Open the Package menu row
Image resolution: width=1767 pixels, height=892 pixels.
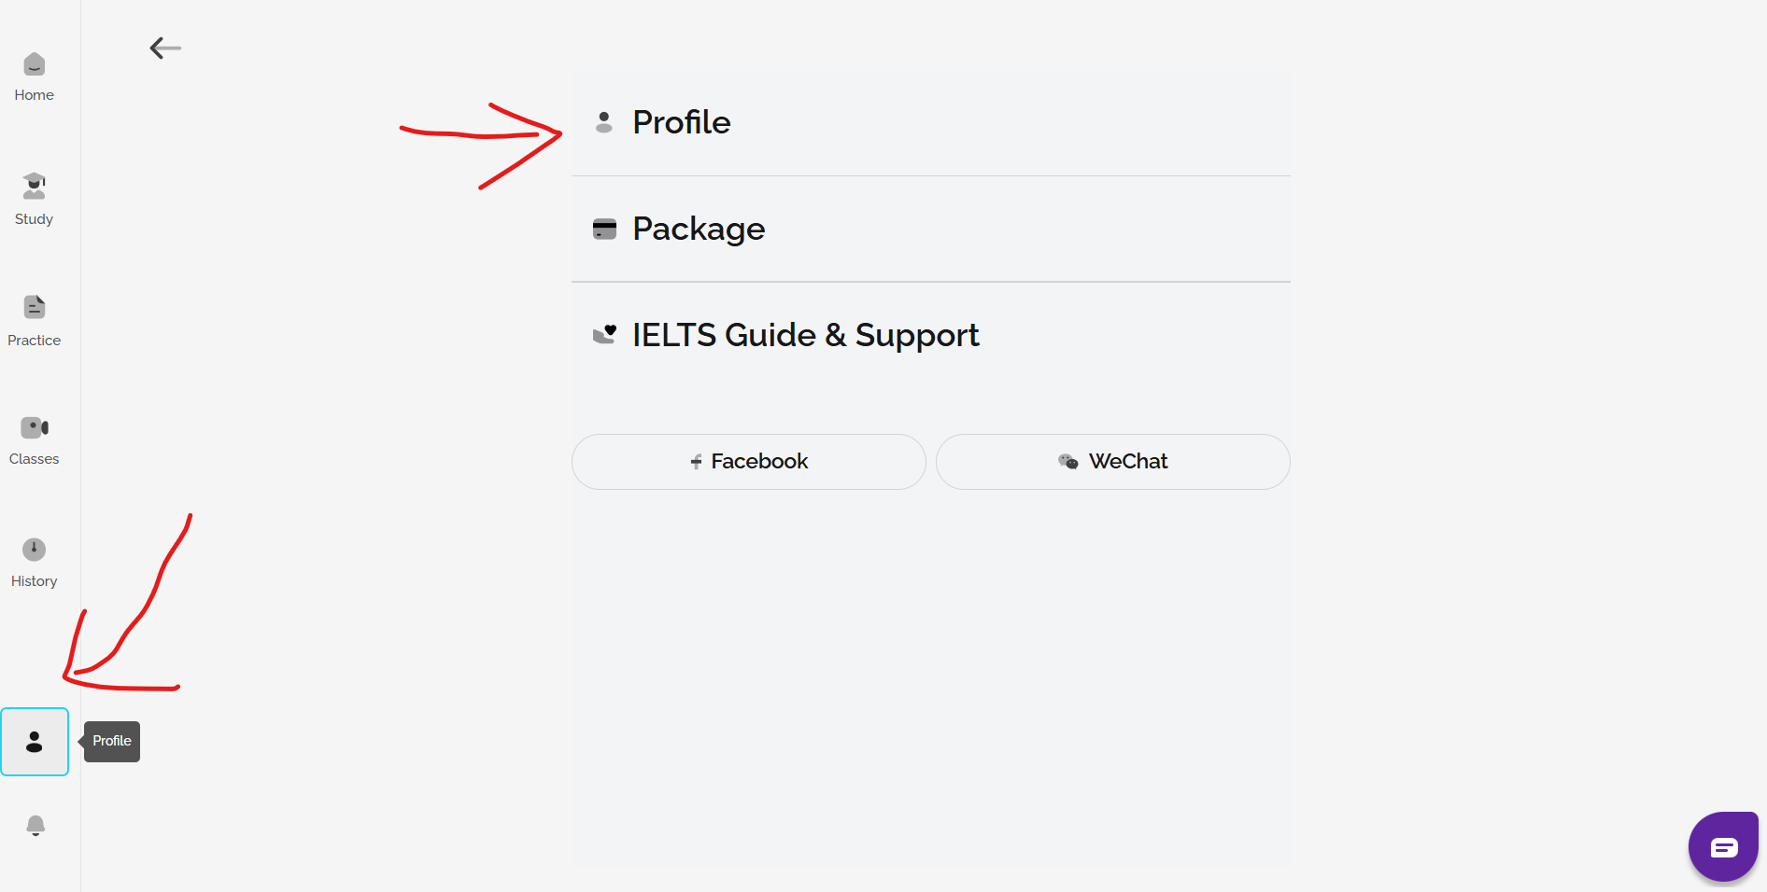pos(930,229)
